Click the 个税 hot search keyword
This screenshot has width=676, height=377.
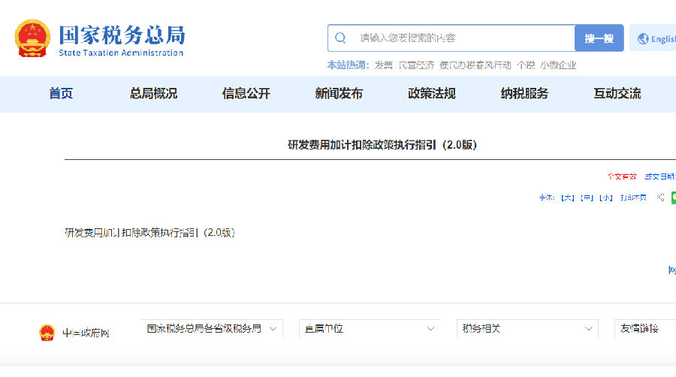(525, 65)
